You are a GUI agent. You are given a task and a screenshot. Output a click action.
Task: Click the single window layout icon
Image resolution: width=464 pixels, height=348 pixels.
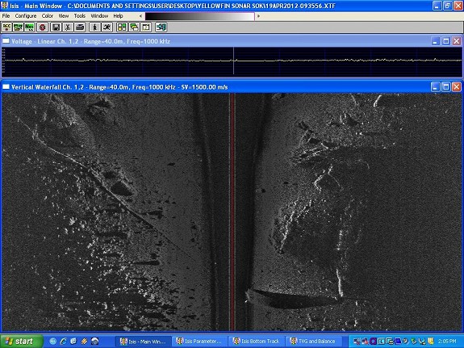click(x=145, y=27)
